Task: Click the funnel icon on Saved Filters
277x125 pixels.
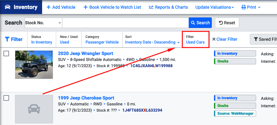Action: [255, 39]
